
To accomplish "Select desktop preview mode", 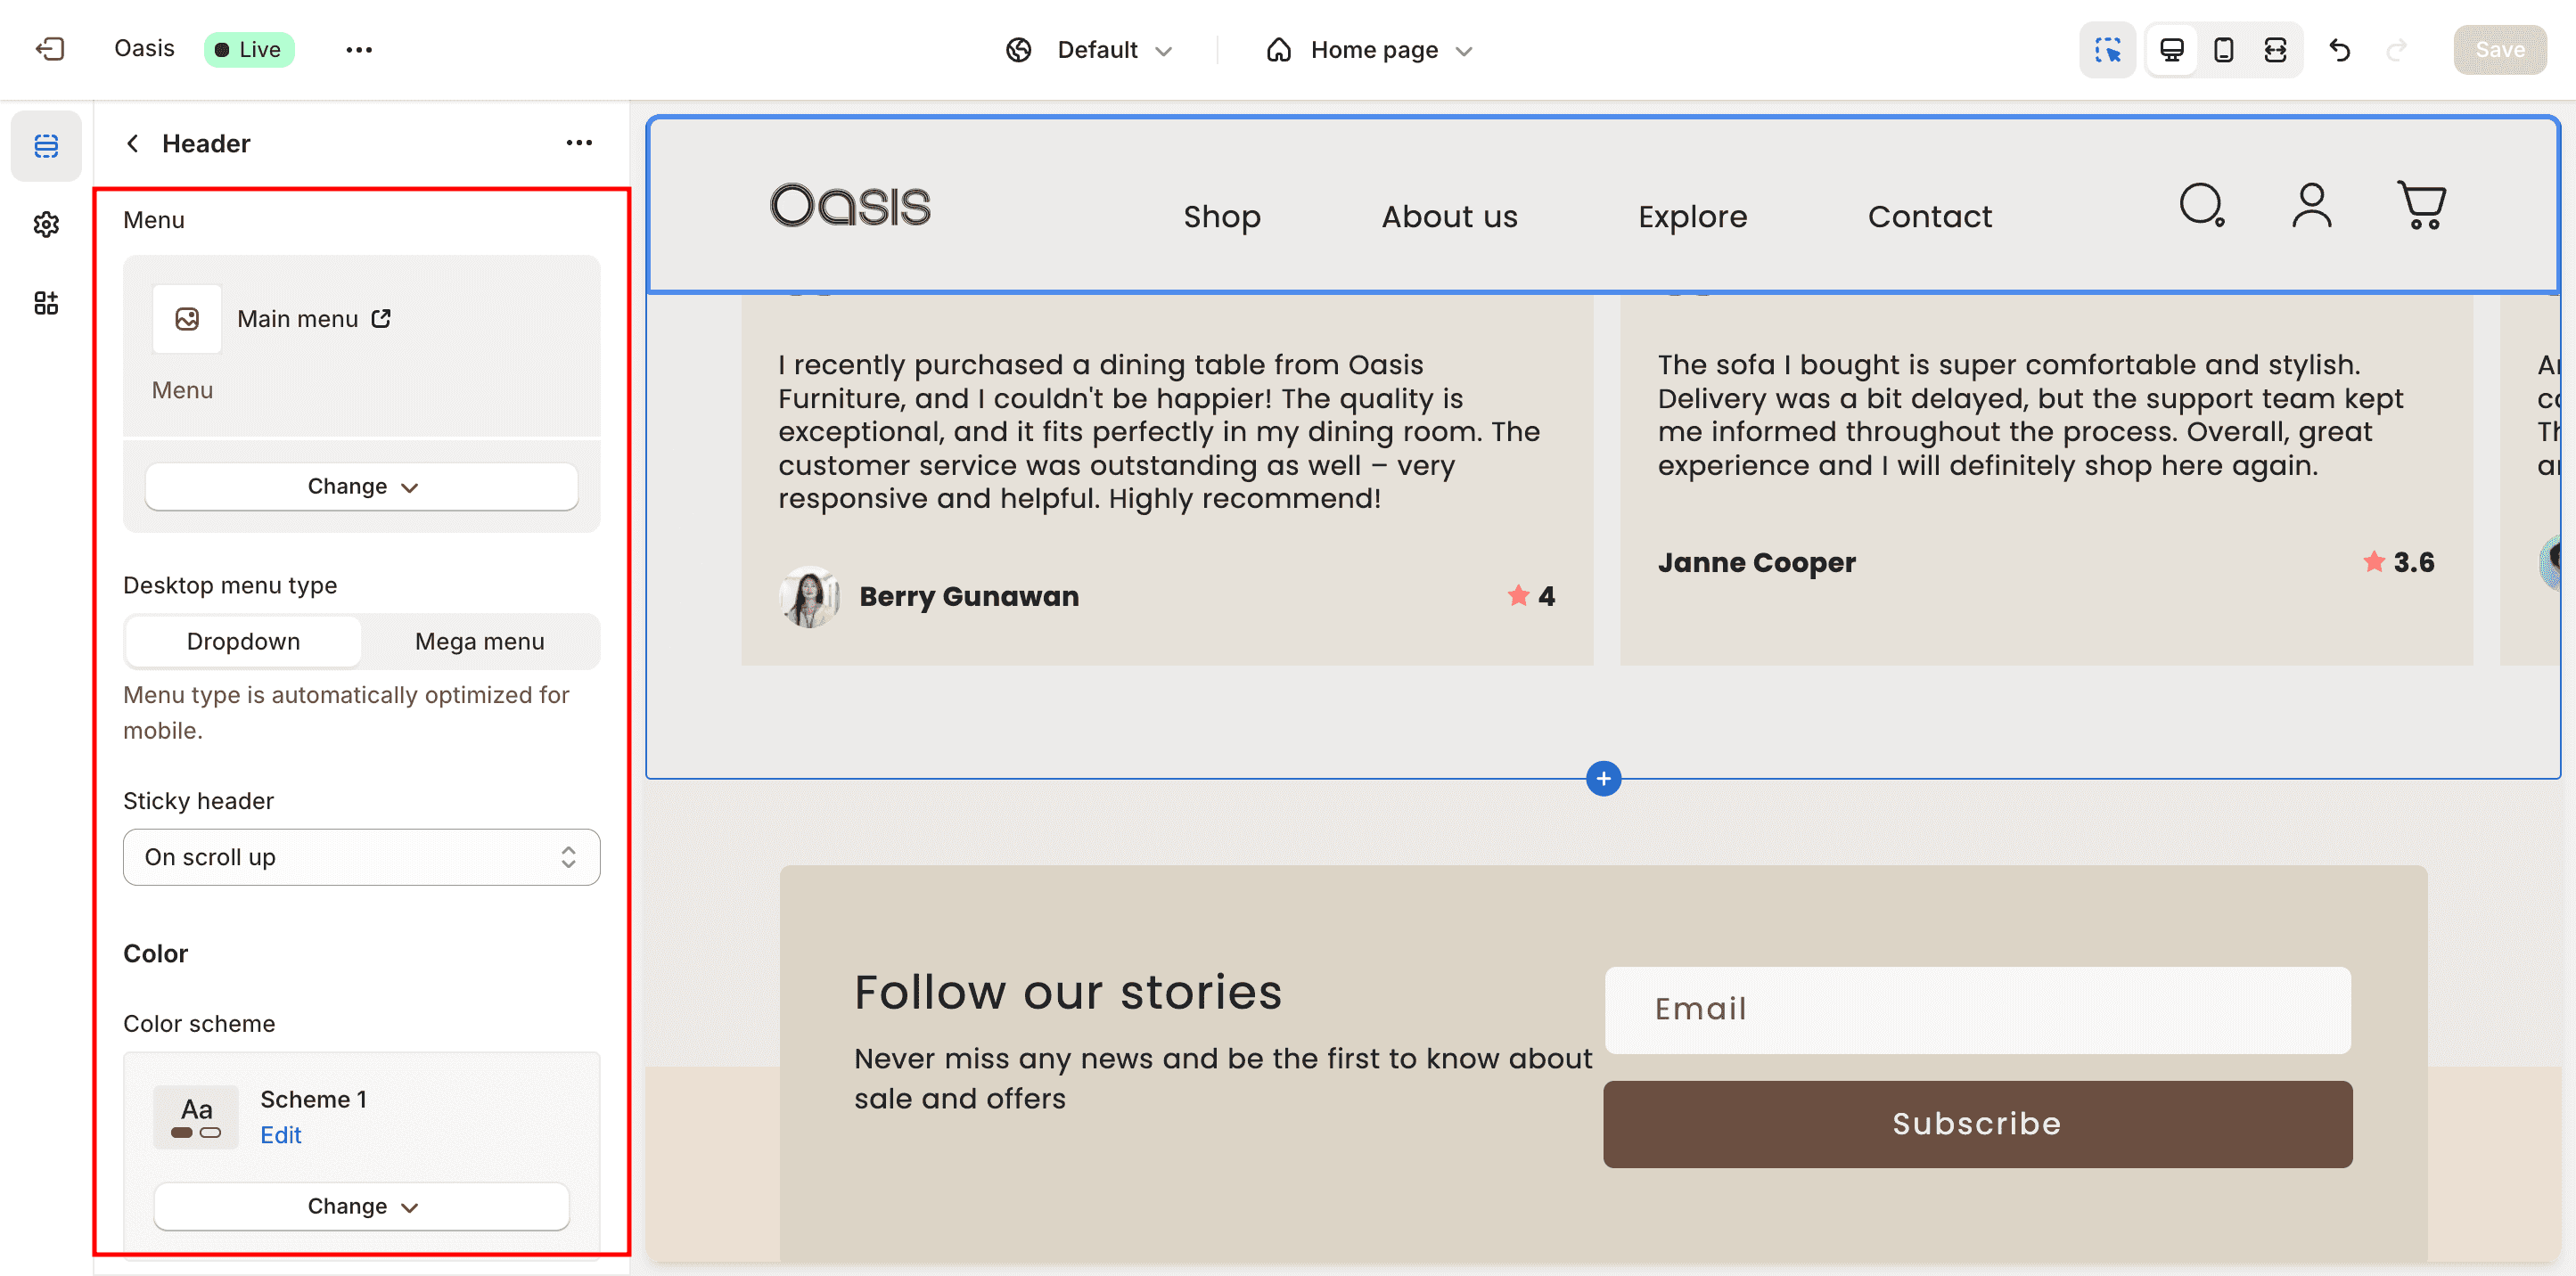I will point(2171,49).
